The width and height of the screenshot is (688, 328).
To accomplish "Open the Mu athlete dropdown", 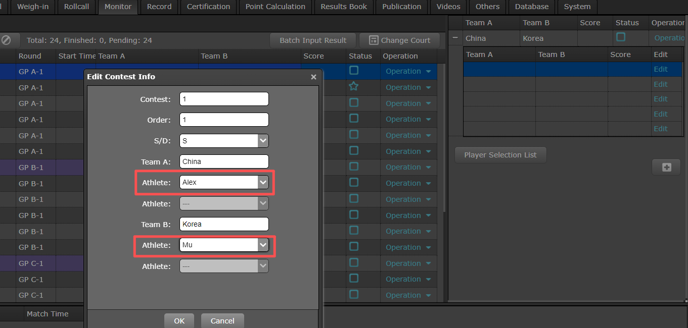I will click(263, 245).
